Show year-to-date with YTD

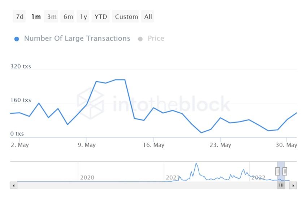click(x=101, y=17)
